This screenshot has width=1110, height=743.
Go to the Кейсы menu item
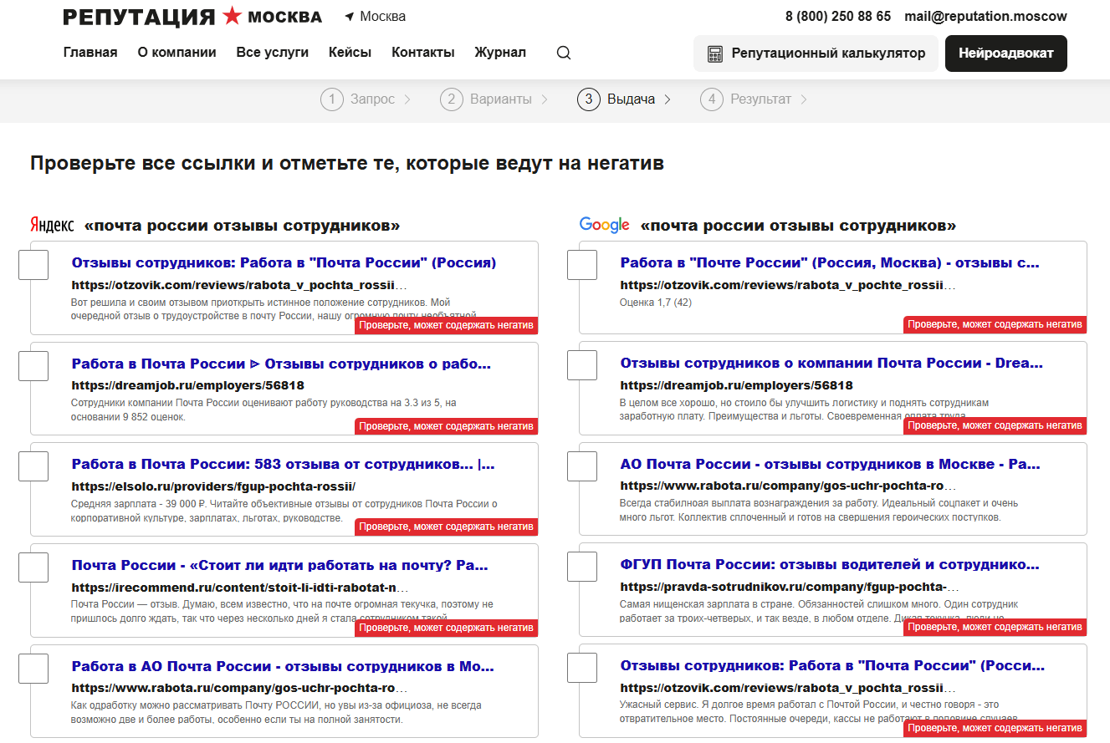[x=350, y=53]
